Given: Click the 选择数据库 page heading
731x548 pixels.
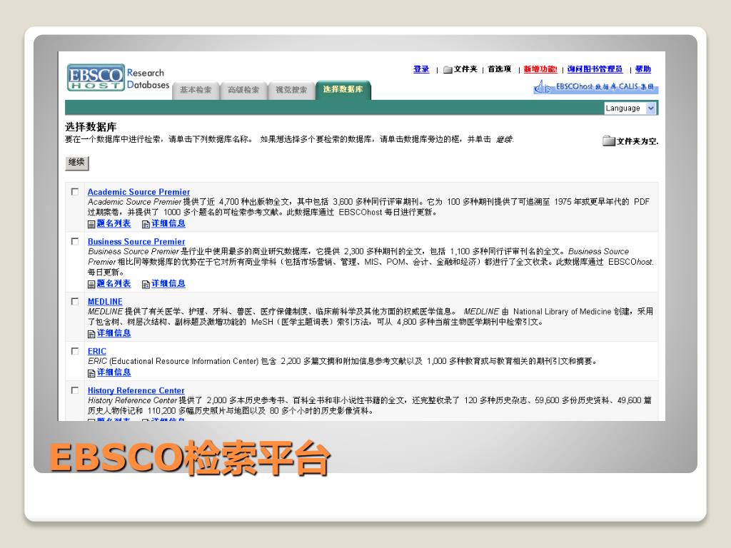Looking at the screenshot, I should [x=91, y=127].
